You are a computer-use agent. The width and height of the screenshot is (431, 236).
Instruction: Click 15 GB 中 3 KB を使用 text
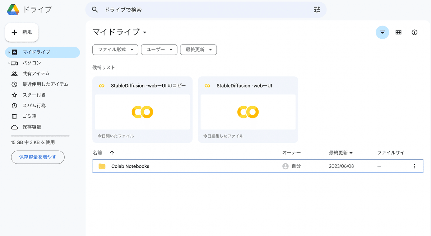[x=33, y=142]
